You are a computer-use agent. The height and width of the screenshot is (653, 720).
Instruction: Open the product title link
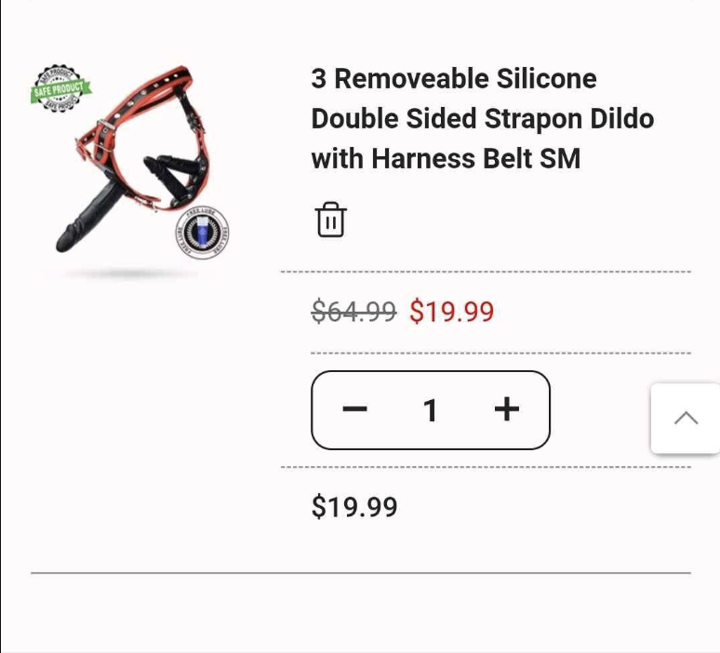point(483,118)
